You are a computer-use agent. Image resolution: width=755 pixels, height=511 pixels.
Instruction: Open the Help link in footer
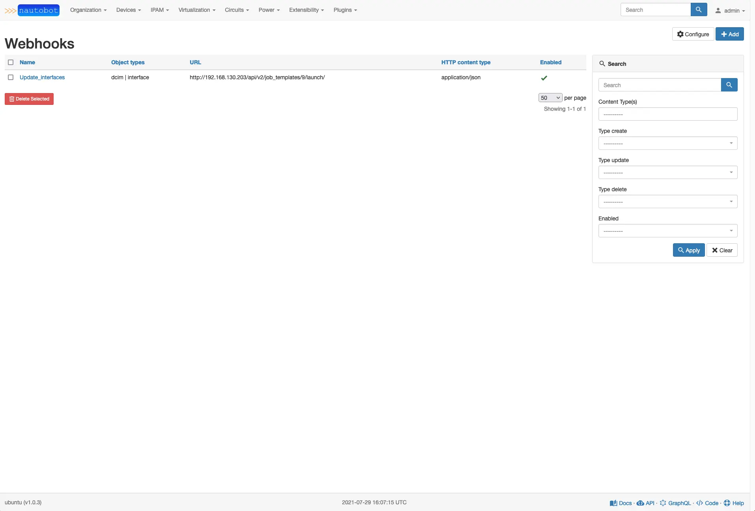coord(734,503)
